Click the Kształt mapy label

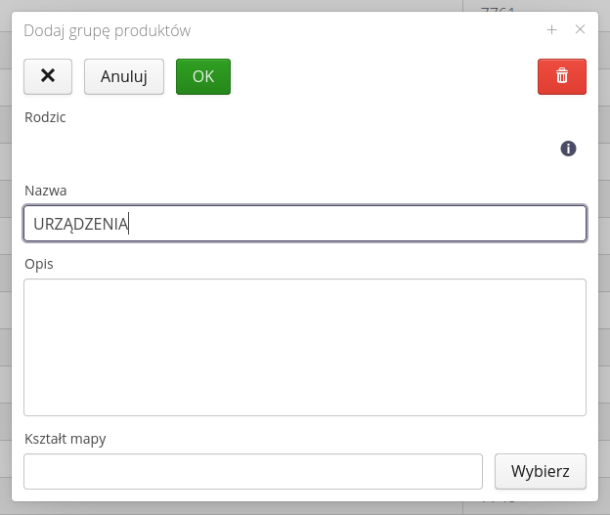pyautogui.click(x=65, y=439)
